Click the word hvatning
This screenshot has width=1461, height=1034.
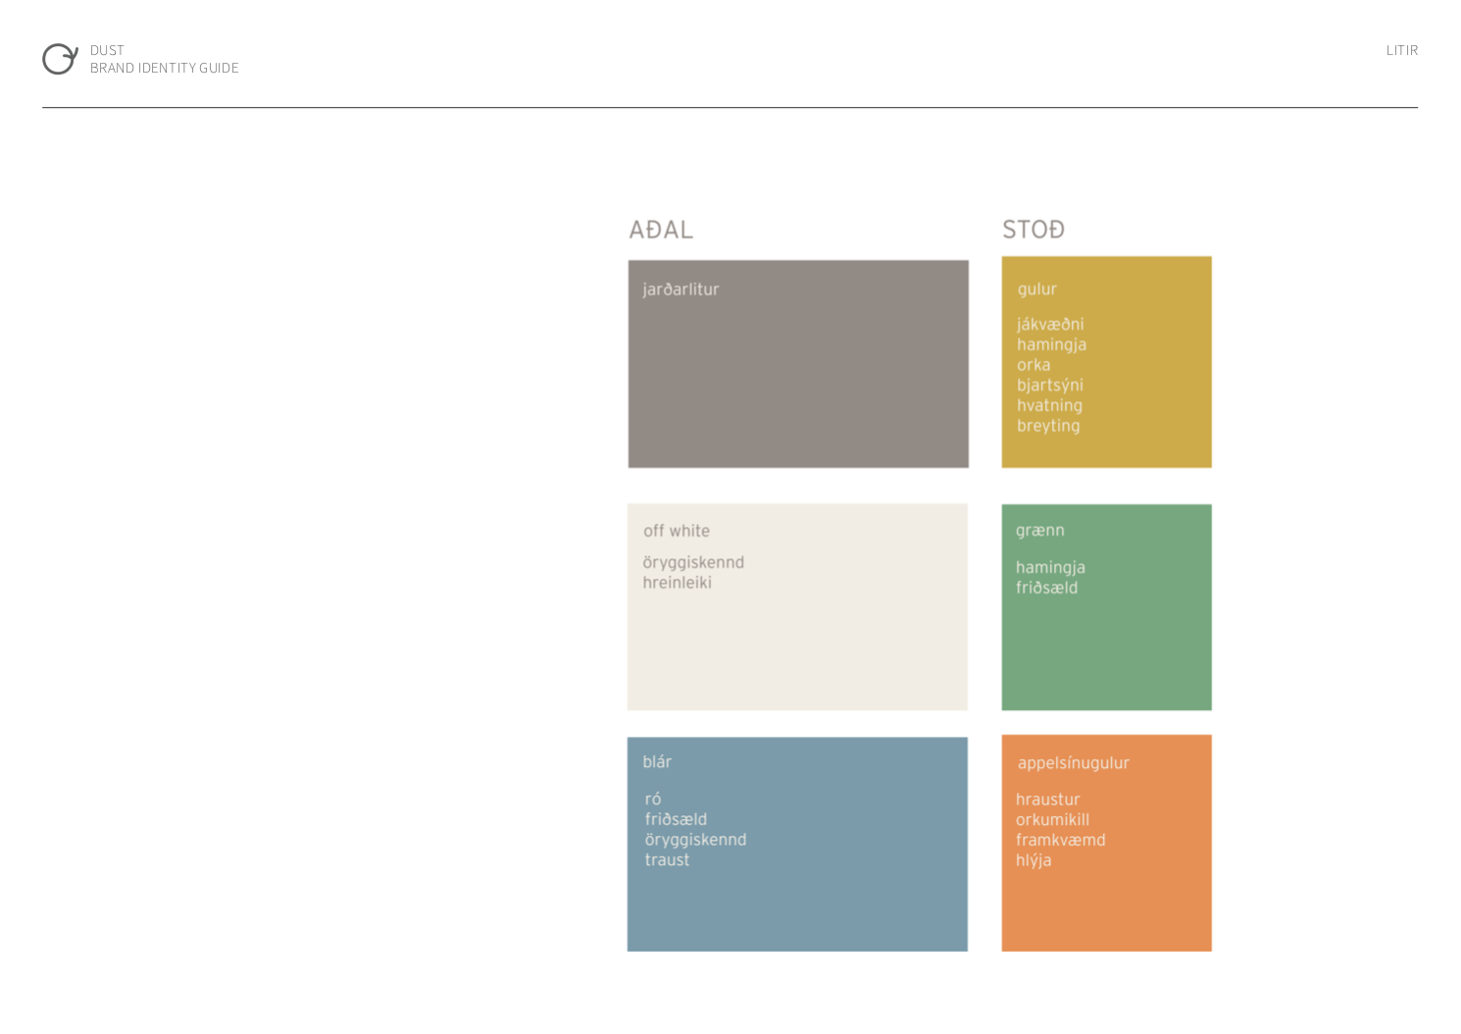[x=1049, y=405]
